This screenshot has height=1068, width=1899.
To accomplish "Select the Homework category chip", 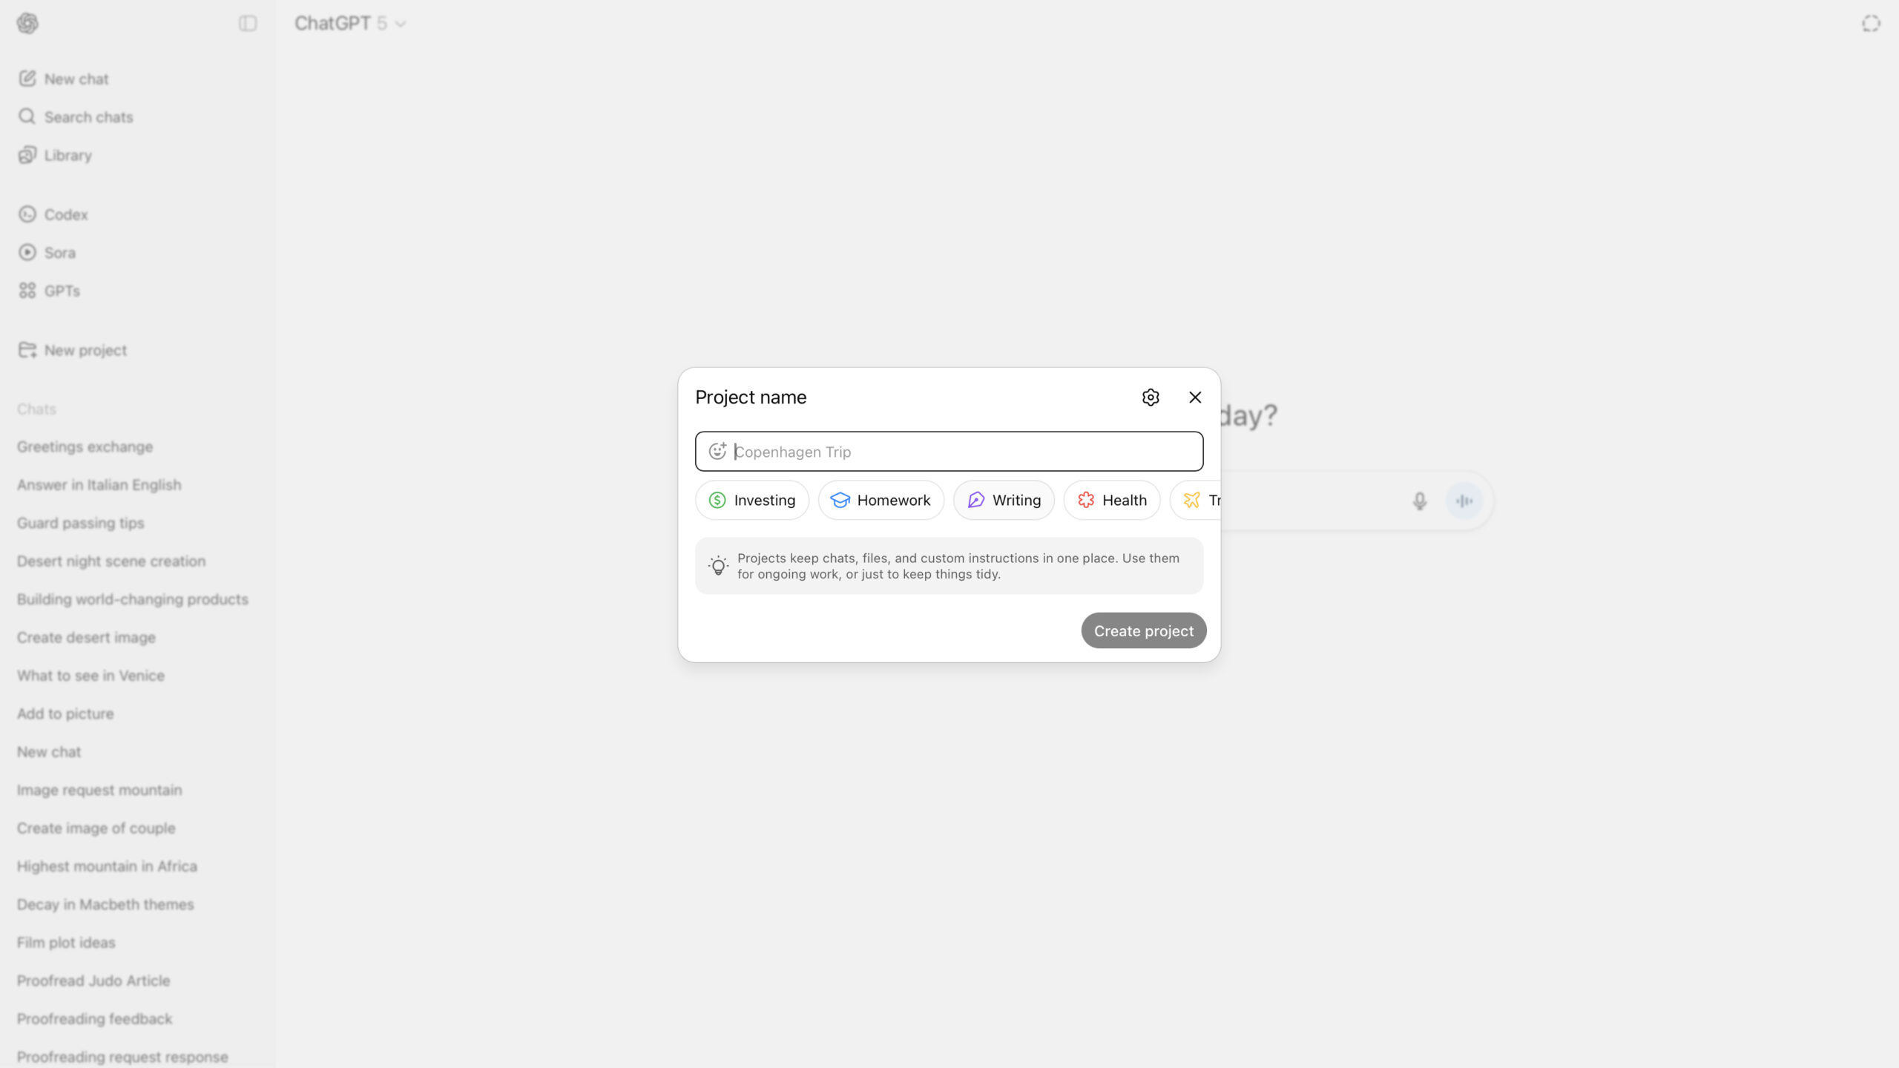I will (881, 501).
